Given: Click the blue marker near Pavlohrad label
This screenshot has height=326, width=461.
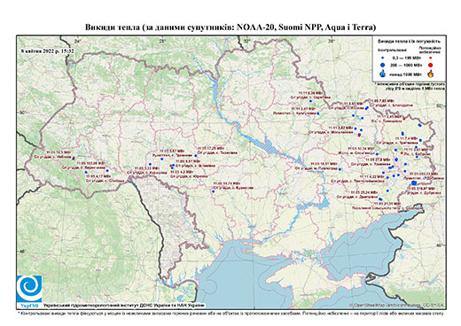Looking at the screenshot, I should [340, 169].
